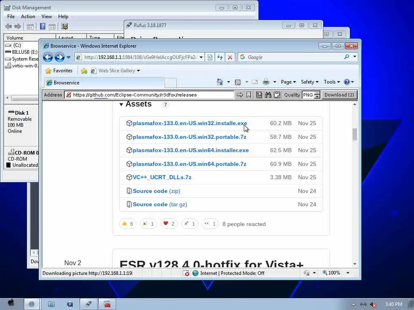The width and height of the screenshot is (414, 310).
Task: Click the Browservice address field with GitHub URL
Action: coord(150,95)
